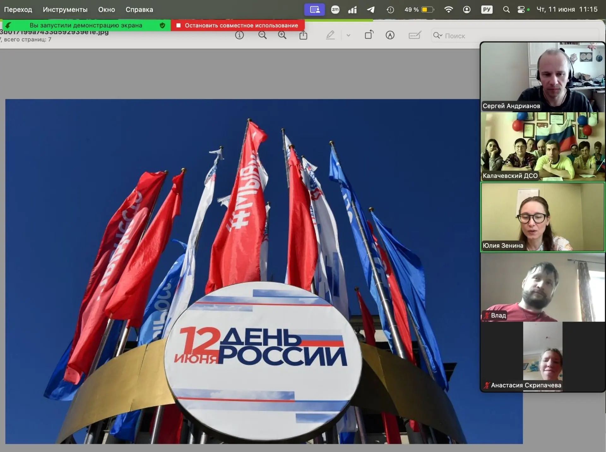Open the Переход menu

point(18,9)
